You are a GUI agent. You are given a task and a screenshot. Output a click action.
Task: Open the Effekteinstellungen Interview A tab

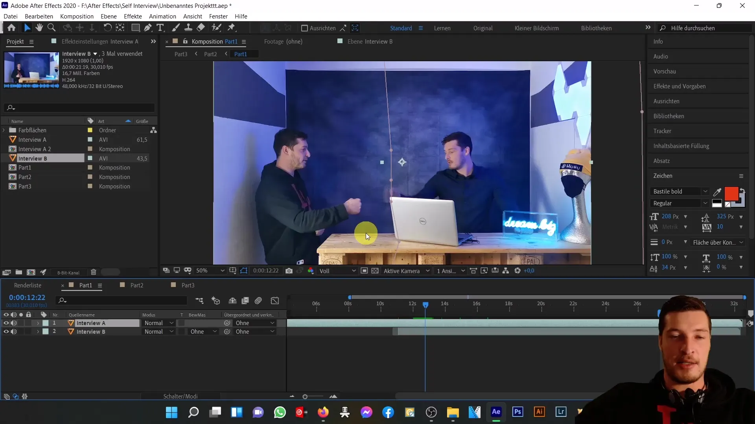coord(100,42)
